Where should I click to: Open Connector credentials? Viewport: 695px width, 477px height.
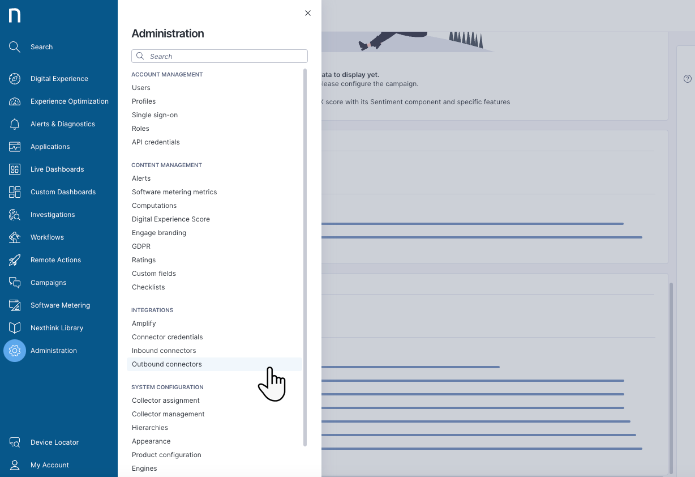pos(168,337)
